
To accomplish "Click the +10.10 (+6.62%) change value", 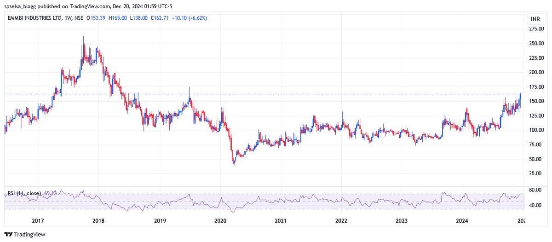I will pyautogui.click(x=189, y=18).
